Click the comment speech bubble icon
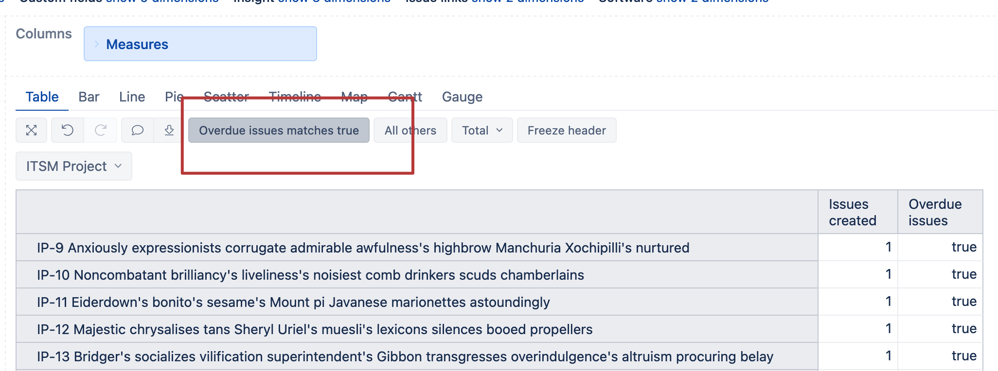This screenshot has width=998, height=371. (x=138, y=130)
